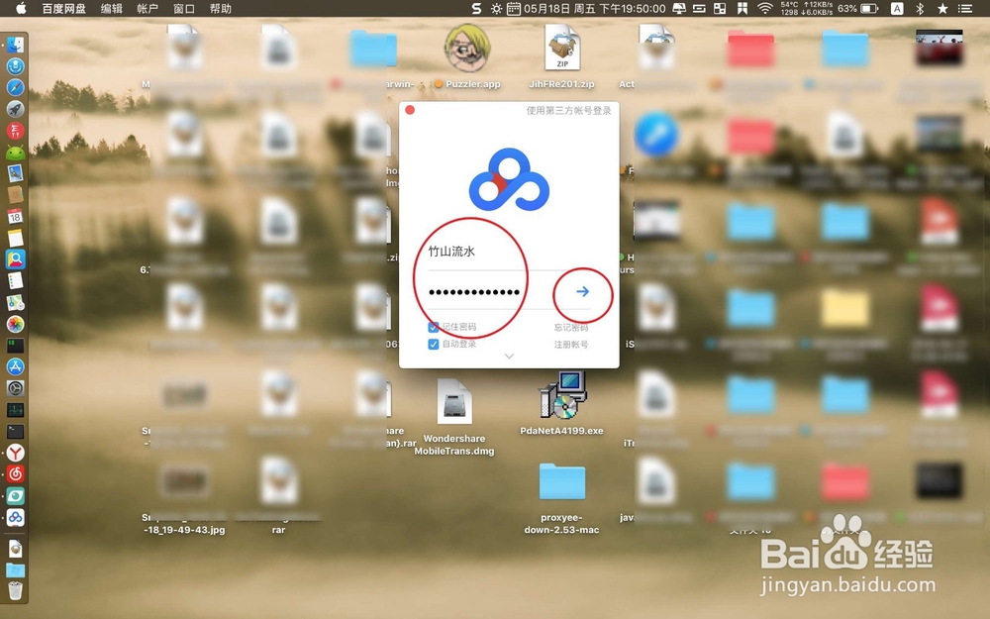Open Terminal icon in dock
Viewport: 990px width, 619px height.
(x=15, y=431)
